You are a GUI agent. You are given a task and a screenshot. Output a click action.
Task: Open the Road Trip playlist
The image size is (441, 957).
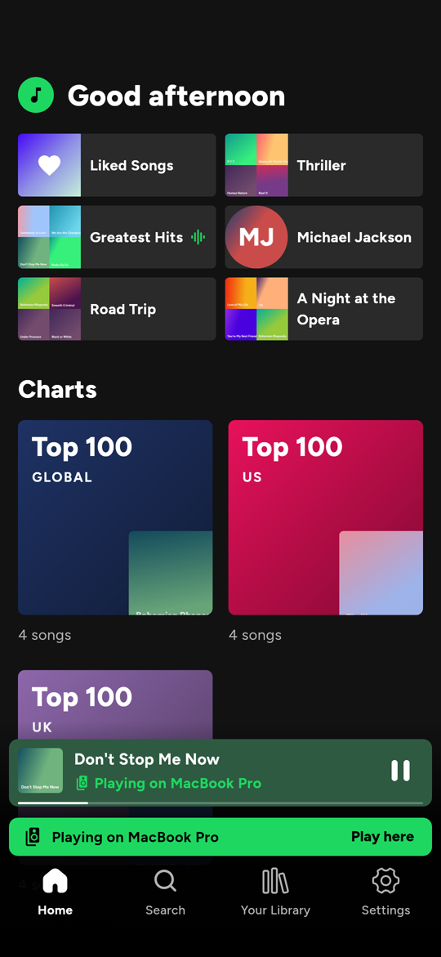117,309
